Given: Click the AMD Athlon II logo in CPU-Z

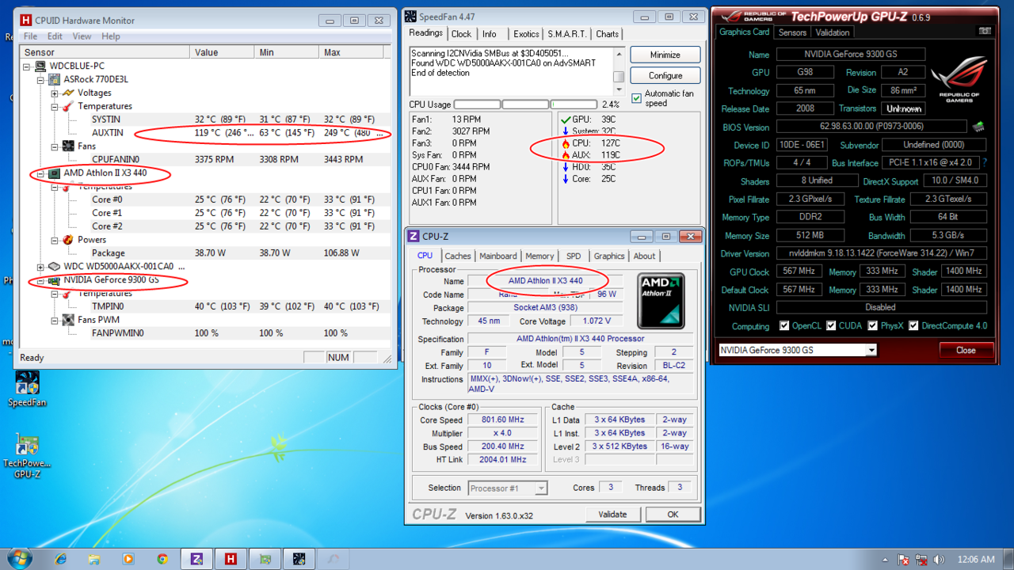Looking at the screenshot, I should [x=661, y=300].
